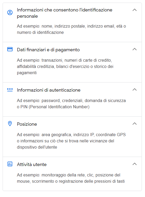Click Informazioni che consentono l'identificazione personale heading
The height and width of the screenshot is (197, 145).
[65, 13]
